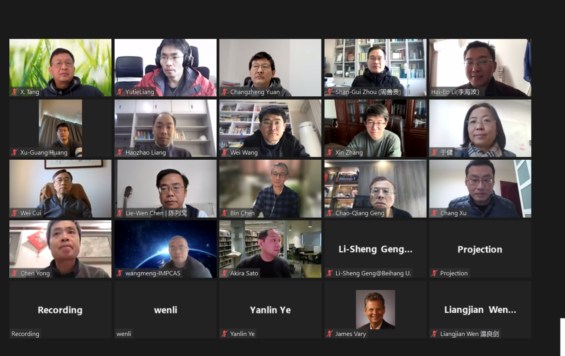The width and height of the screenshot is (565, 356).
Task: Click James Vary's profile photo
Action: 375,310
